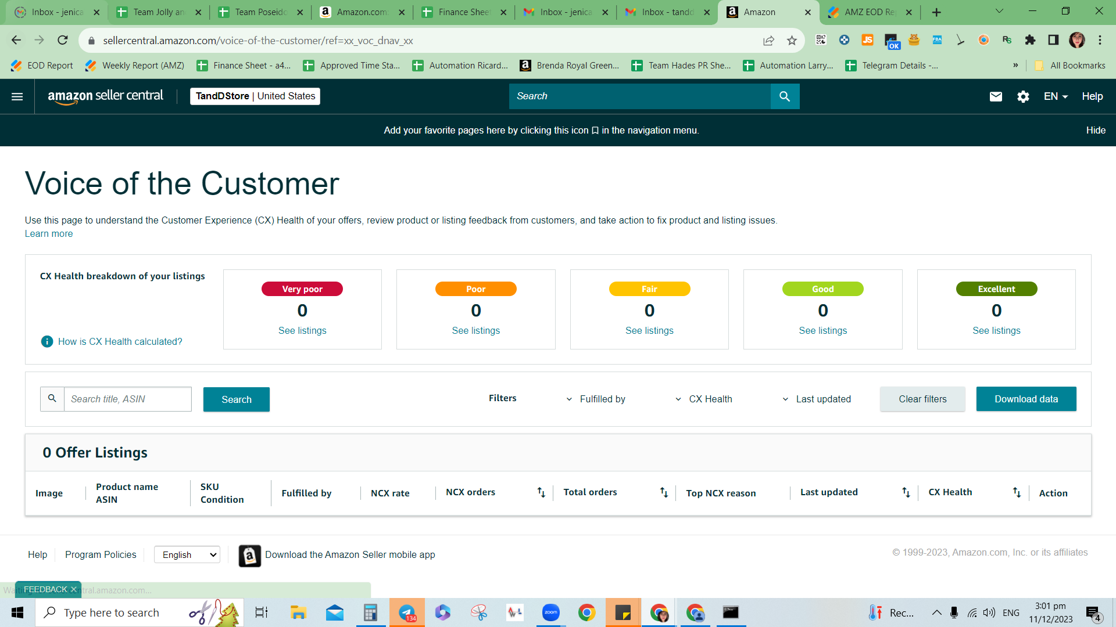This screenshot has width=1116, height=627.
Task: Open the Learn more link
Action: [x=49, y=234]
